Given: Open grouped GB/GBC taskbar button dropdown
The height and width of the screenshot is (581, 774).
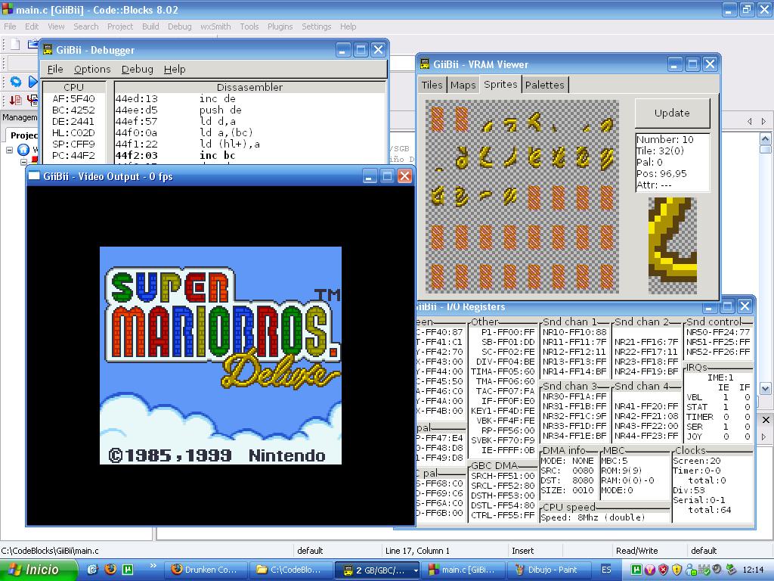Looking at the screenshot, I should (x=415, y=570).
